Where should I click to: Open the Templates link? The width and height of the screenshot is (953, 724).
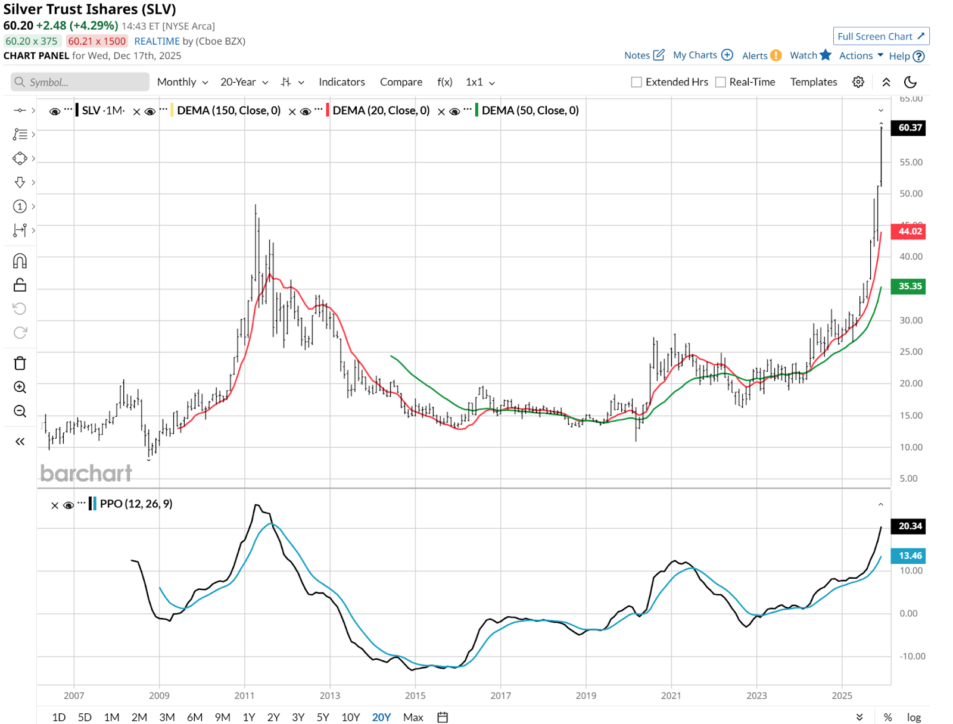pos(813,82)
